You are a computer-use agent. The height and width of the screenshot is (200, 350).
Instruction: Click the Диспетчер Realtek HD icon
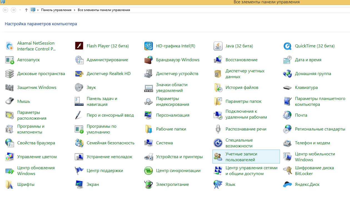(79, 74)
